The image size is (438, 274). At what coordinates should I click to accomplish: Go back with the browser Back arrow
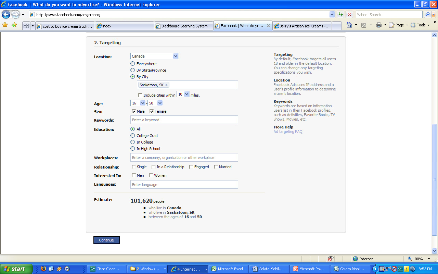6,15
